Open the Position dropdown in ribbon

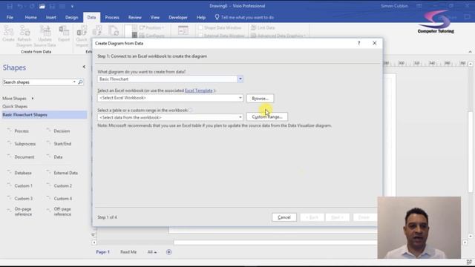[x=151, y=27]
